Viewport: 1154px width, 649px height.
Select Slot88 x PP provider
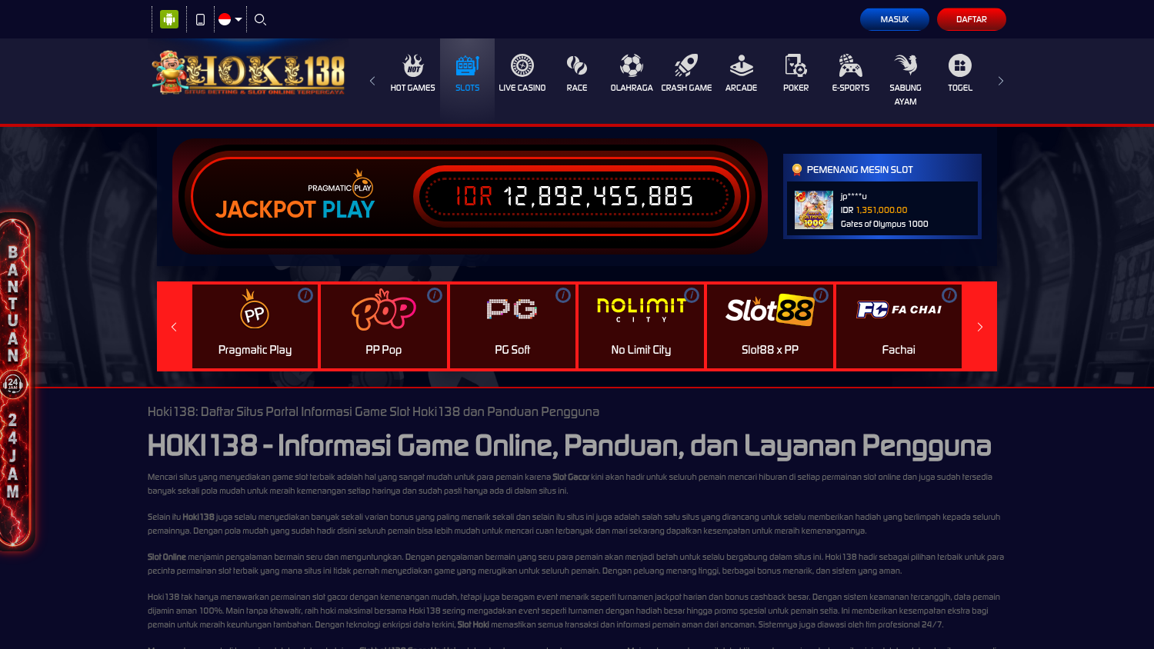tap(770, 327)
